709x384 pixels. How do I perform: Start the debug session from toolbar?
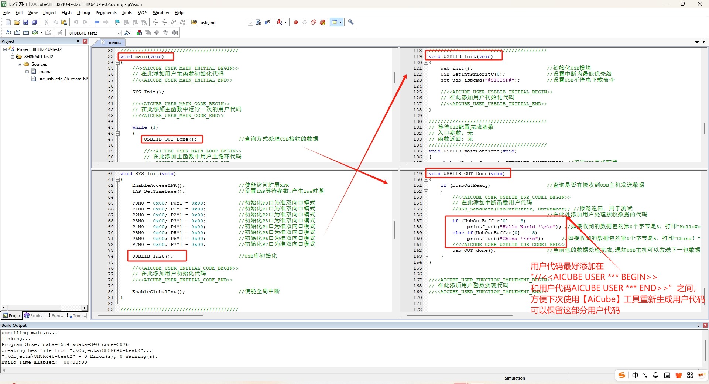[x=280, y=23]
